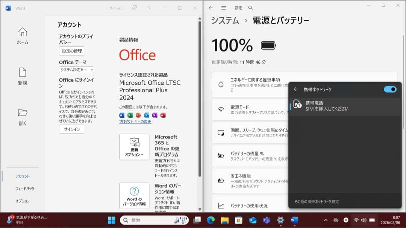
Task: Open Excel from the included products icons
Action: [130, 115]
